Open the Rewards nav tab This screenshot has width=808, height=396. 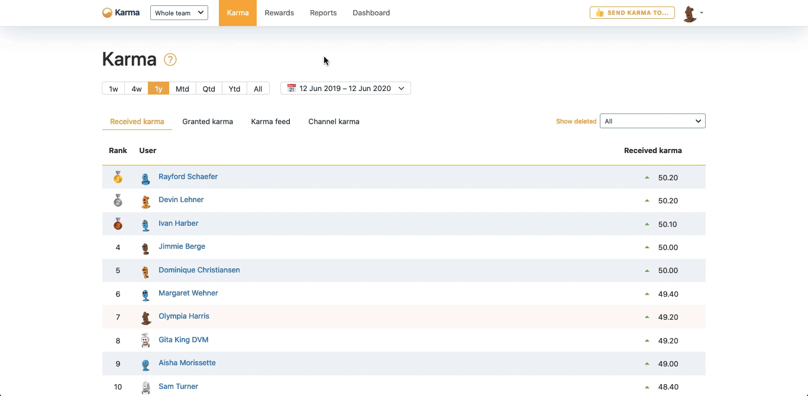pyautogui.click(x=279, y=13)
